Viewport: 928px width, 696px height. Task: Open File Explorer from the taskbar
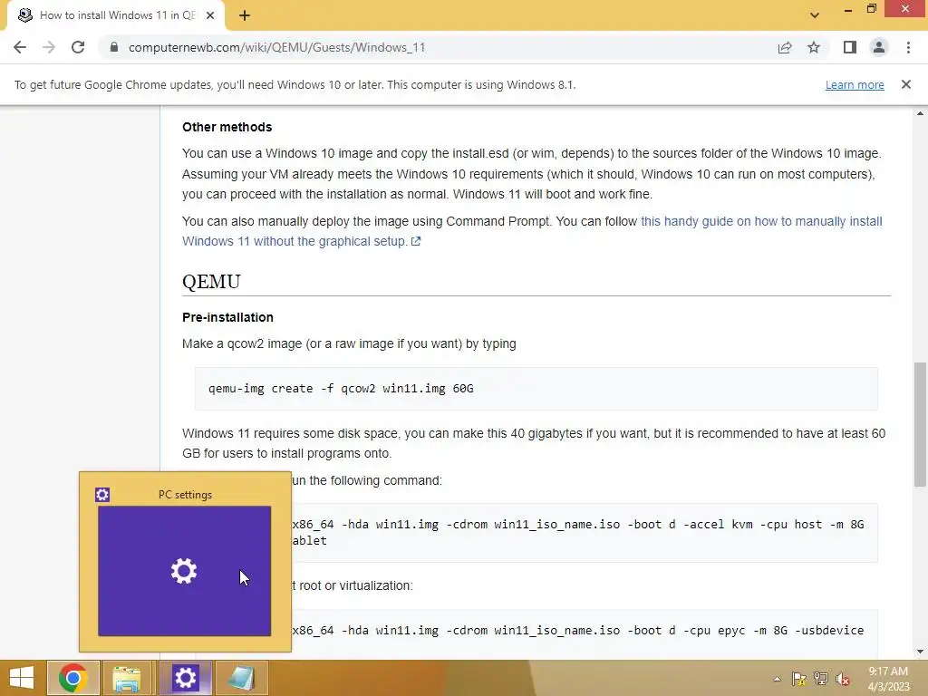tap(127, 678)
